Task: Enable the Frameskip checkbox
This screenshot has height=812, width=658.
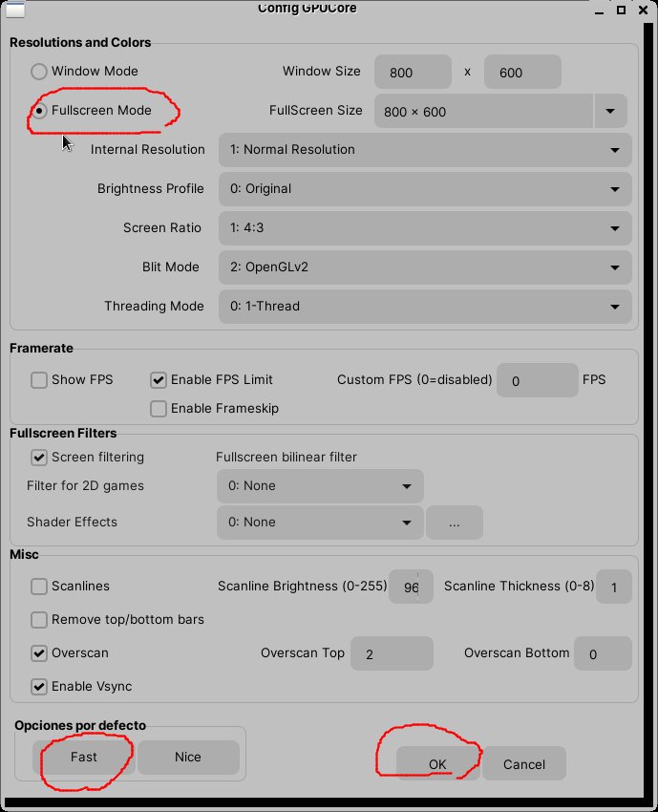Action: [158, 409]
